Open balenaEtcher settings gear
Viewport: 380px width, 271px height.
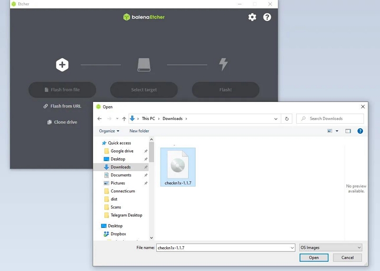click(x=252, y=17)
